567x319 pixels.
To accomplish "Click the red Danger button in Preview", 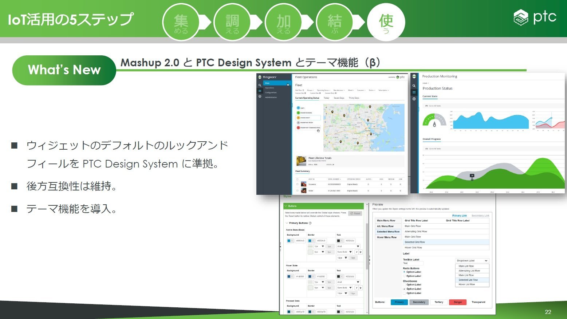I will tap(458, 302).
